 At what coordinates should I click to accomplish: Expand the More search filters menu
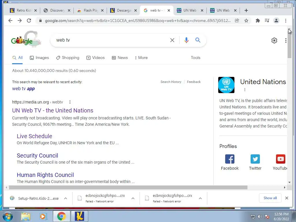coord(141,58)
